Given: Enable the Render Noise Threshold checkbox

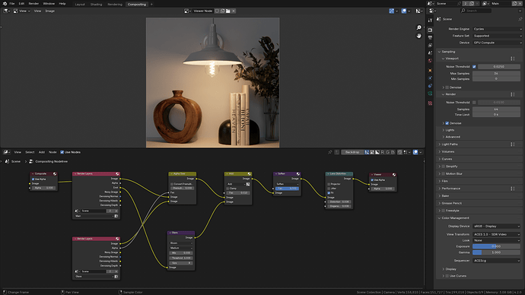Looking at the screenshot, I should [x=474, y=103].
